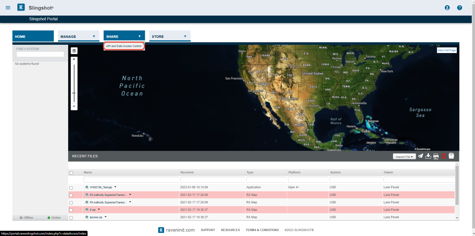The height and width of the screenshot is (236, 475).
Task: Expand the MANAGE dropdown menu
Action: click(x=79, y=36)
